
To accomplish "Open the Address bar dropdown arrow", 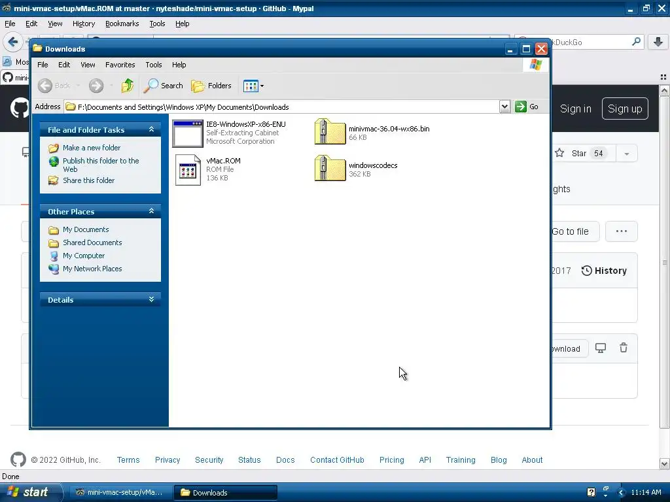I will (x=504, y=107).
